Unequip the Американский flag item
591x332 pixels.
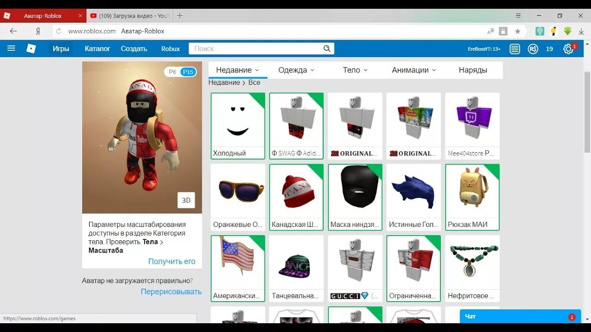coord(238,269)
